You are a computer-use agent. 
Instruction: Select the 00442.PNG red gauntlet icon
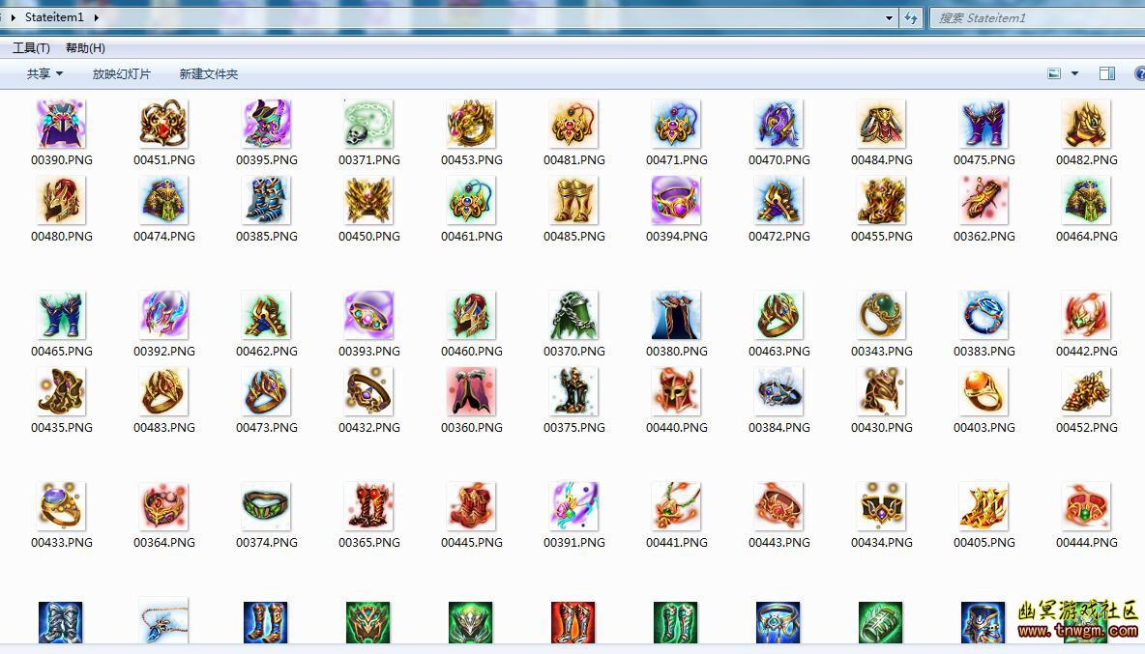1087,315
